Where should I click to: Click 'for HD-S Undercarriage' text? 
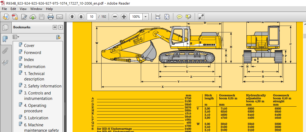pyautogui.click(x=114, y=129)
